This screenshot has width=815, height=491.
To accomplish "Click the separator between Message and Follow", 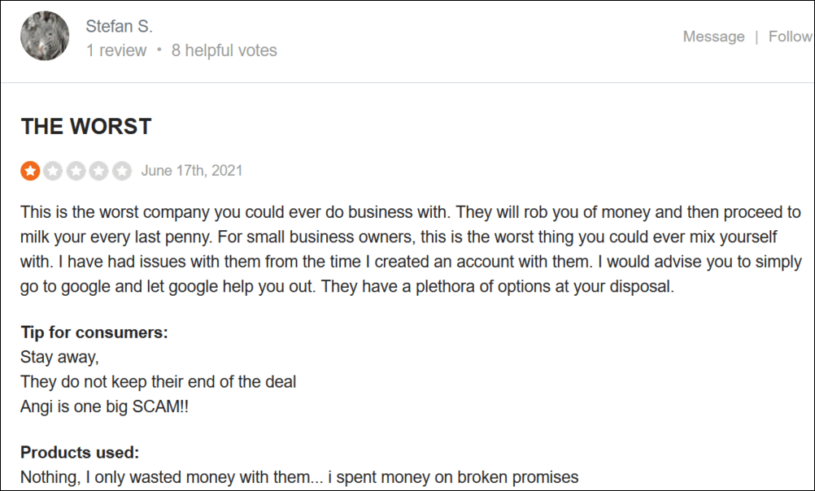I will [756, 37].
